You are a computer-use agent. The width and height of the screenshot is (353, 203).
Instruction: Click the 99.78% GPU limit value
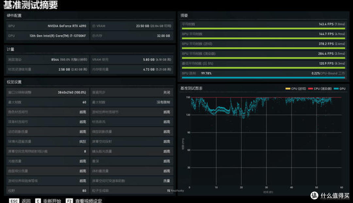206,73
